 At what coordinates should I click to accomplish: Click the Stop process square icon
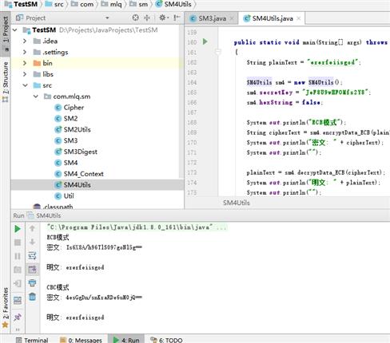pos(18,242)
